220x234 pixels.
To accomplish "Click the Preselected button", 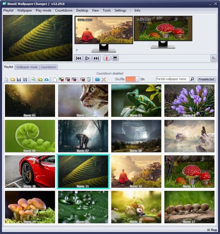I will coord(206,79).
